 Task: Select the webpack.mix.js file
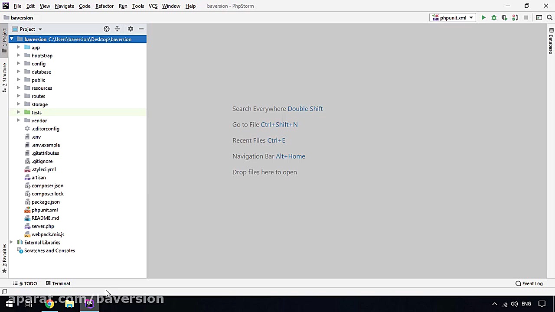pos(48,234)
